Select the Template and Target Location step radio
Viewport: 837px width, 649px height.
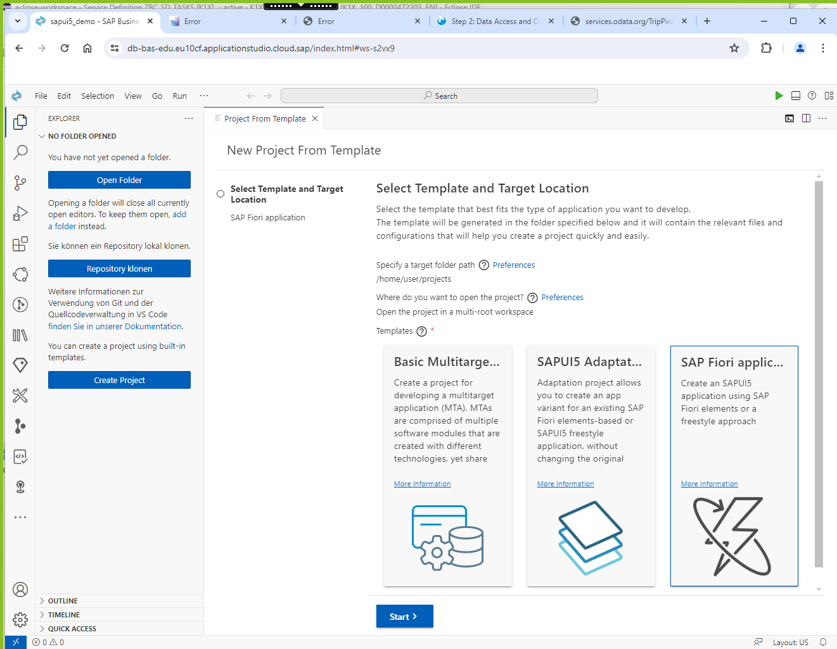pos(220,194)
